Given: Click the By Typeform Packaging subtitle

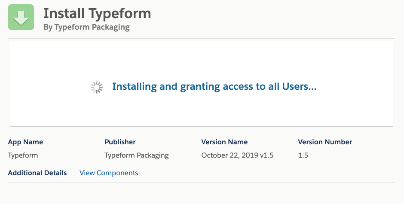Looking at the screenshot, I should tap(86, 27).
